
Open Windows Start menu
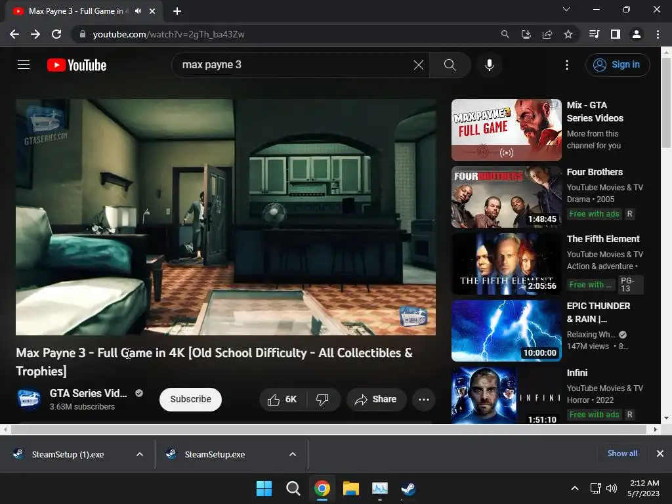(x=264, y=488)
